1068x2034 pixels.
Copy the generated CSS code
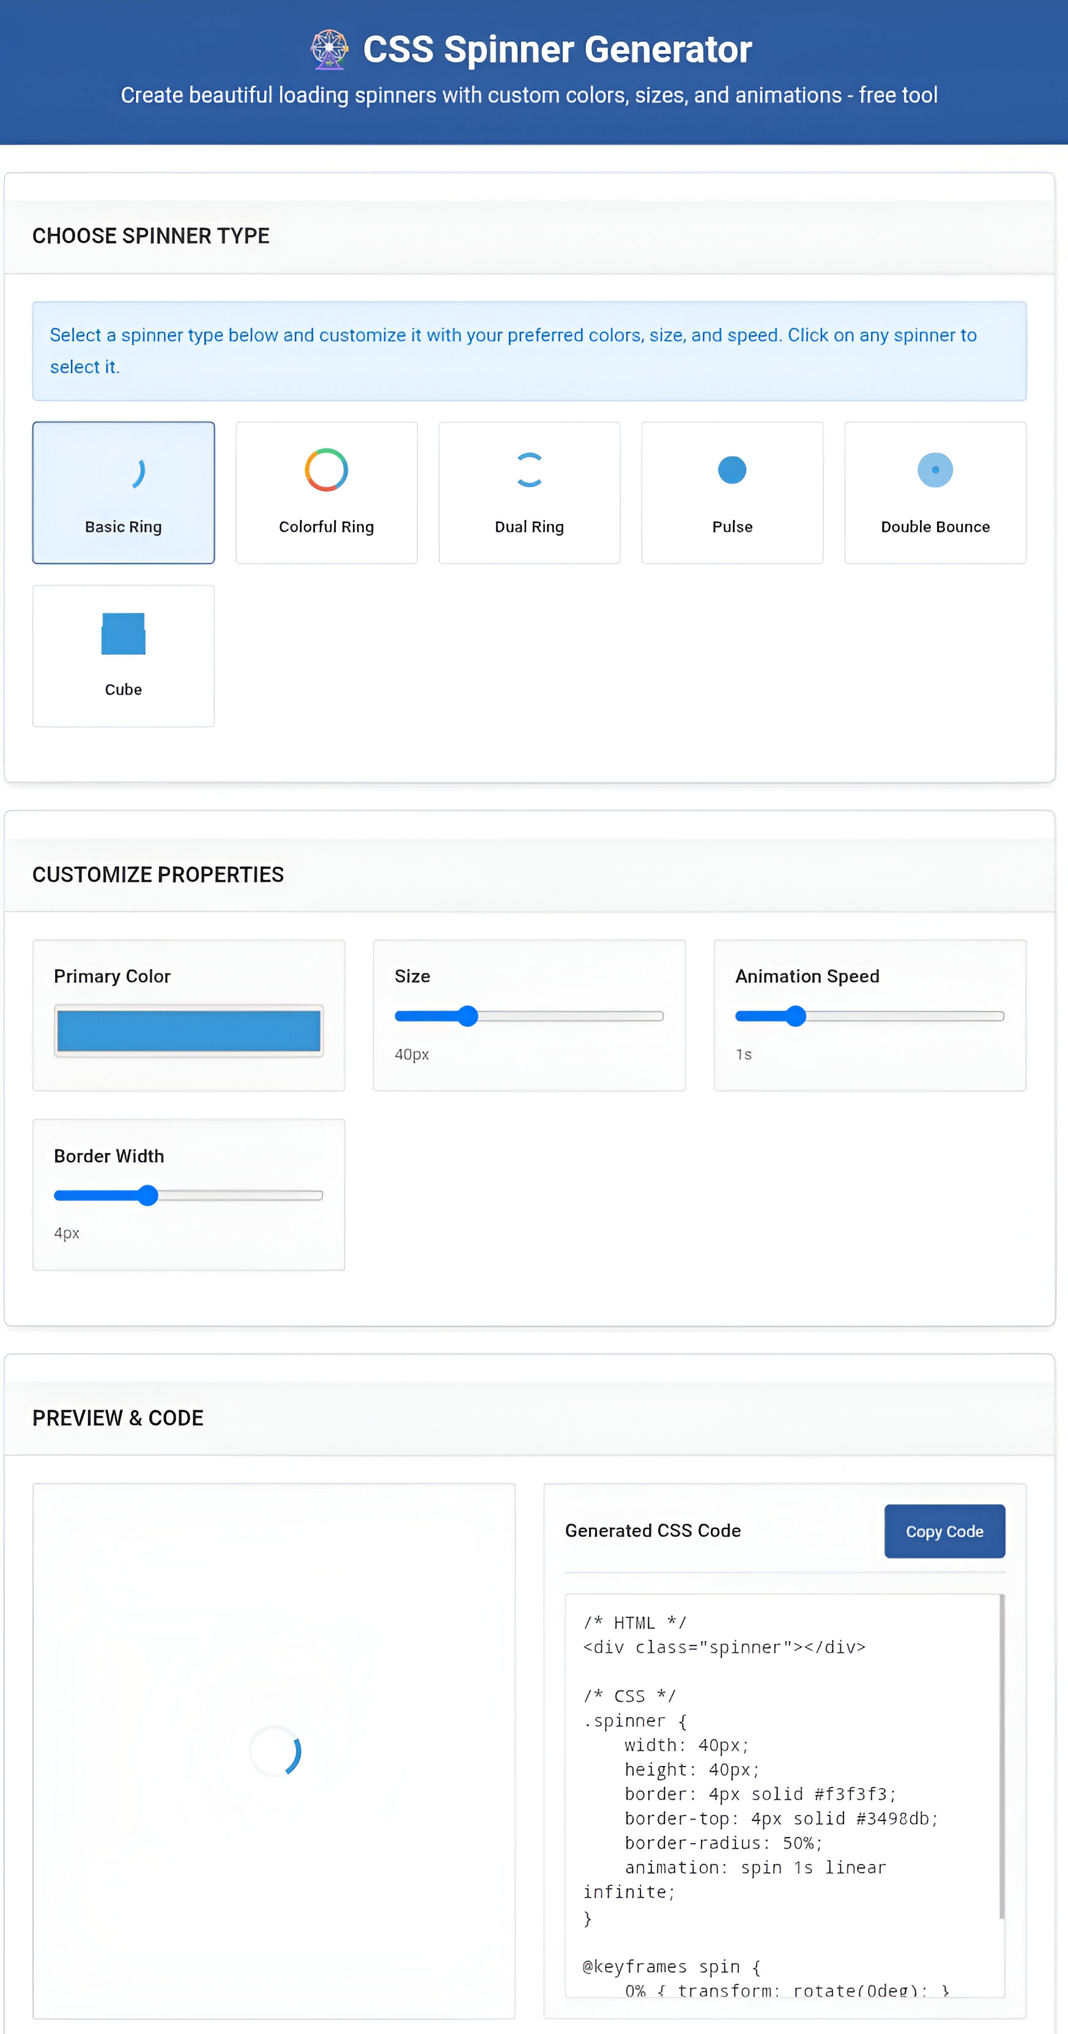pos(944,1532)
